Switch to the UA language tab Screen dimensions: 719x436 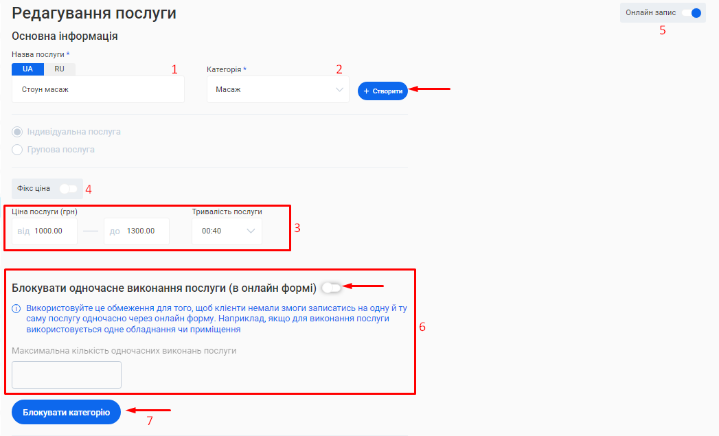coord(27,69)
